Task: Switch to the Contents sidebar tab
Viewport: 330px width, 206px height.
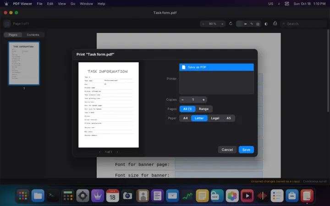Action: [33, 35]
